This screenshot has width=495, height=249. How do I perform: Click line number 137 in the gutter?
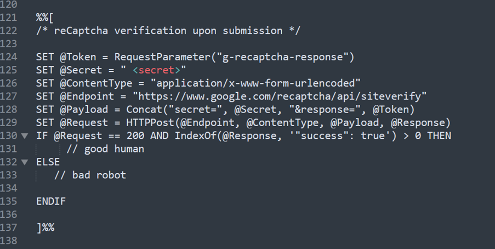(x=9, y=228)
